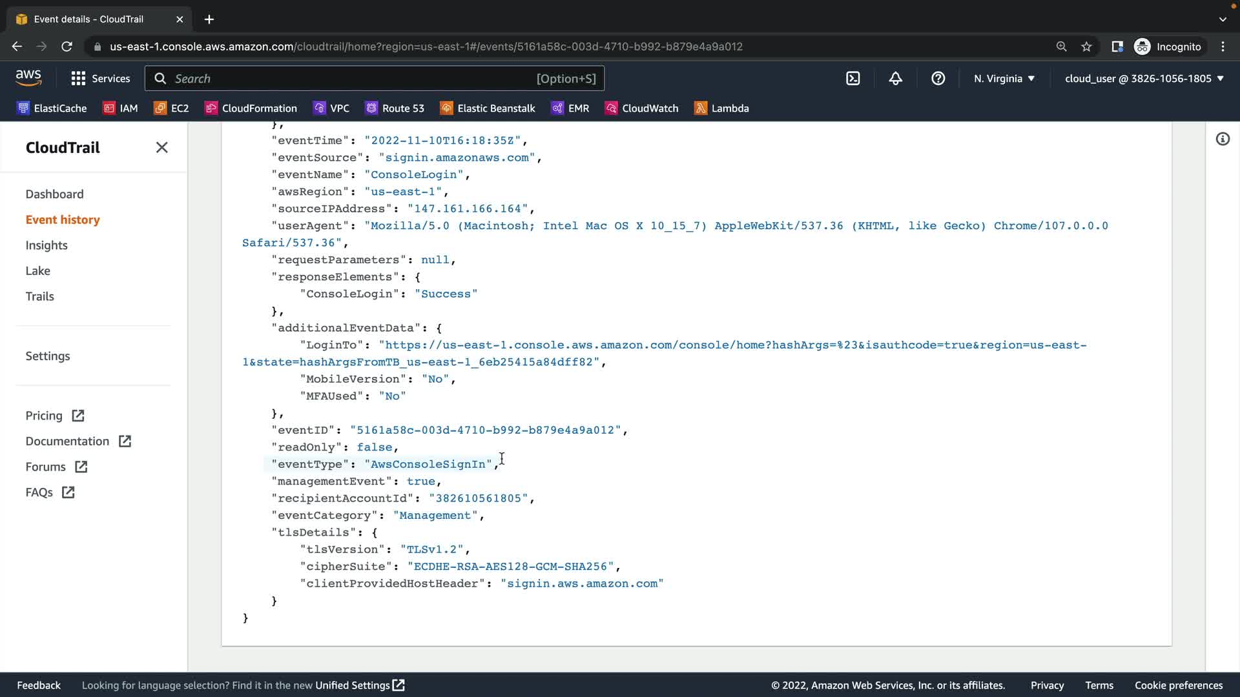The height and width of the screenshot is (697, 1240).
Task: Click the AWS logo home icon
Action: coord(28,78)
